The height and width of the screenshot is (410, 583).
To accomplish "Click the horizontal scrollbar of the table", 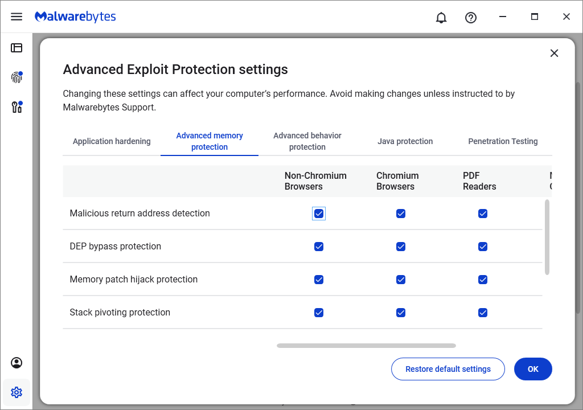I will click(366, 346).
